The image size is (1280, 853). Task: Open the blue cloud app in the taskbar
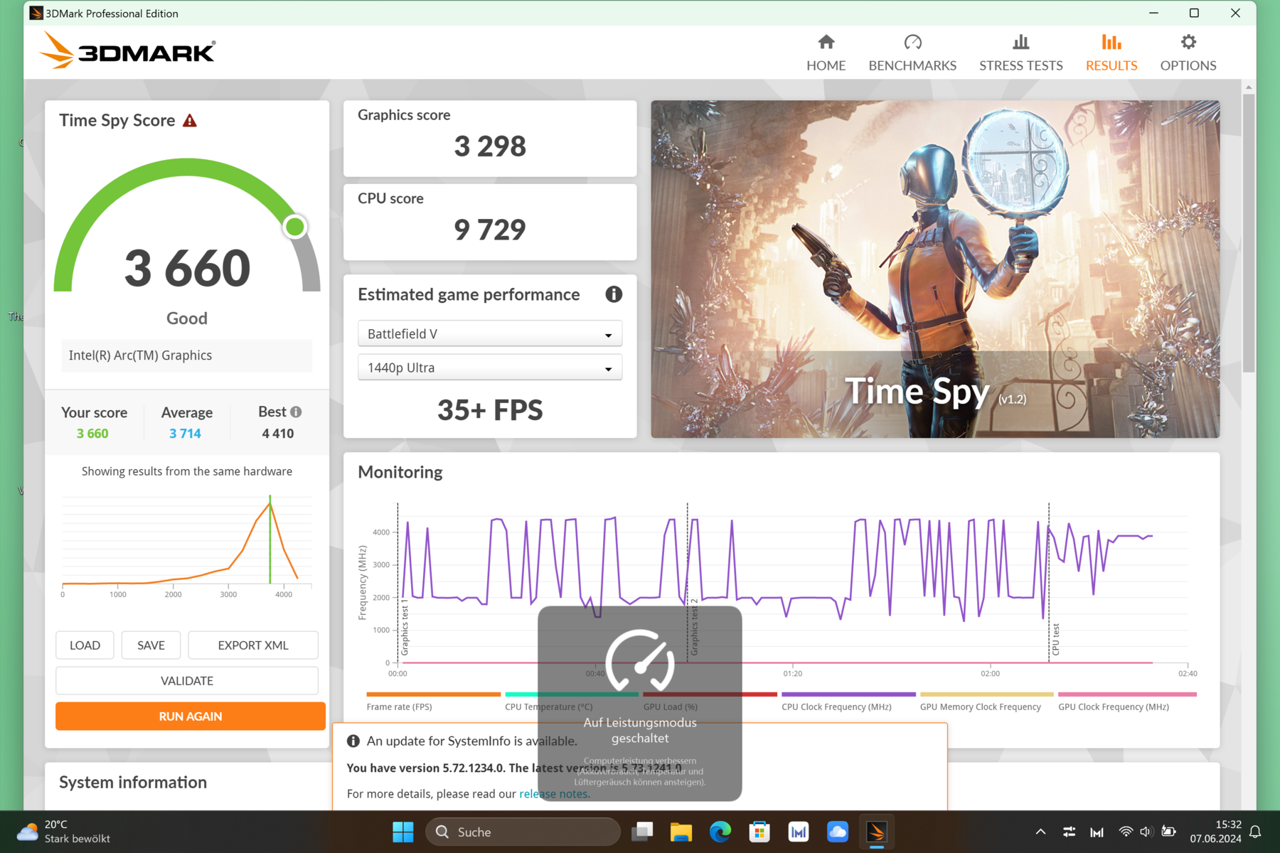pos(838,832)
